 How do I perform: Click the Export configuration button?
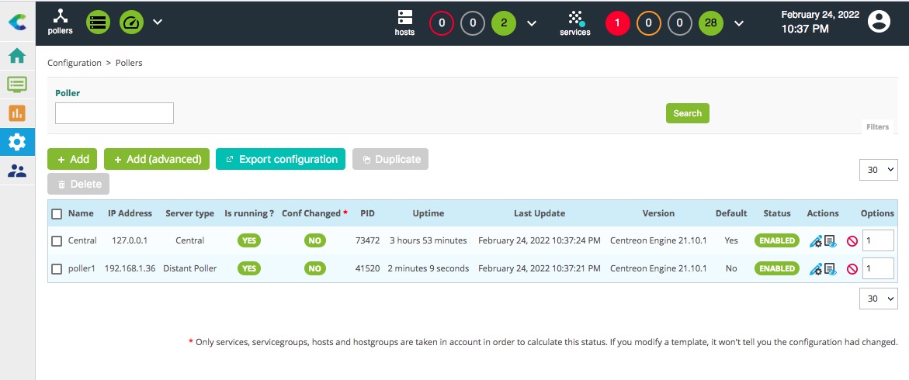point(281,159)
